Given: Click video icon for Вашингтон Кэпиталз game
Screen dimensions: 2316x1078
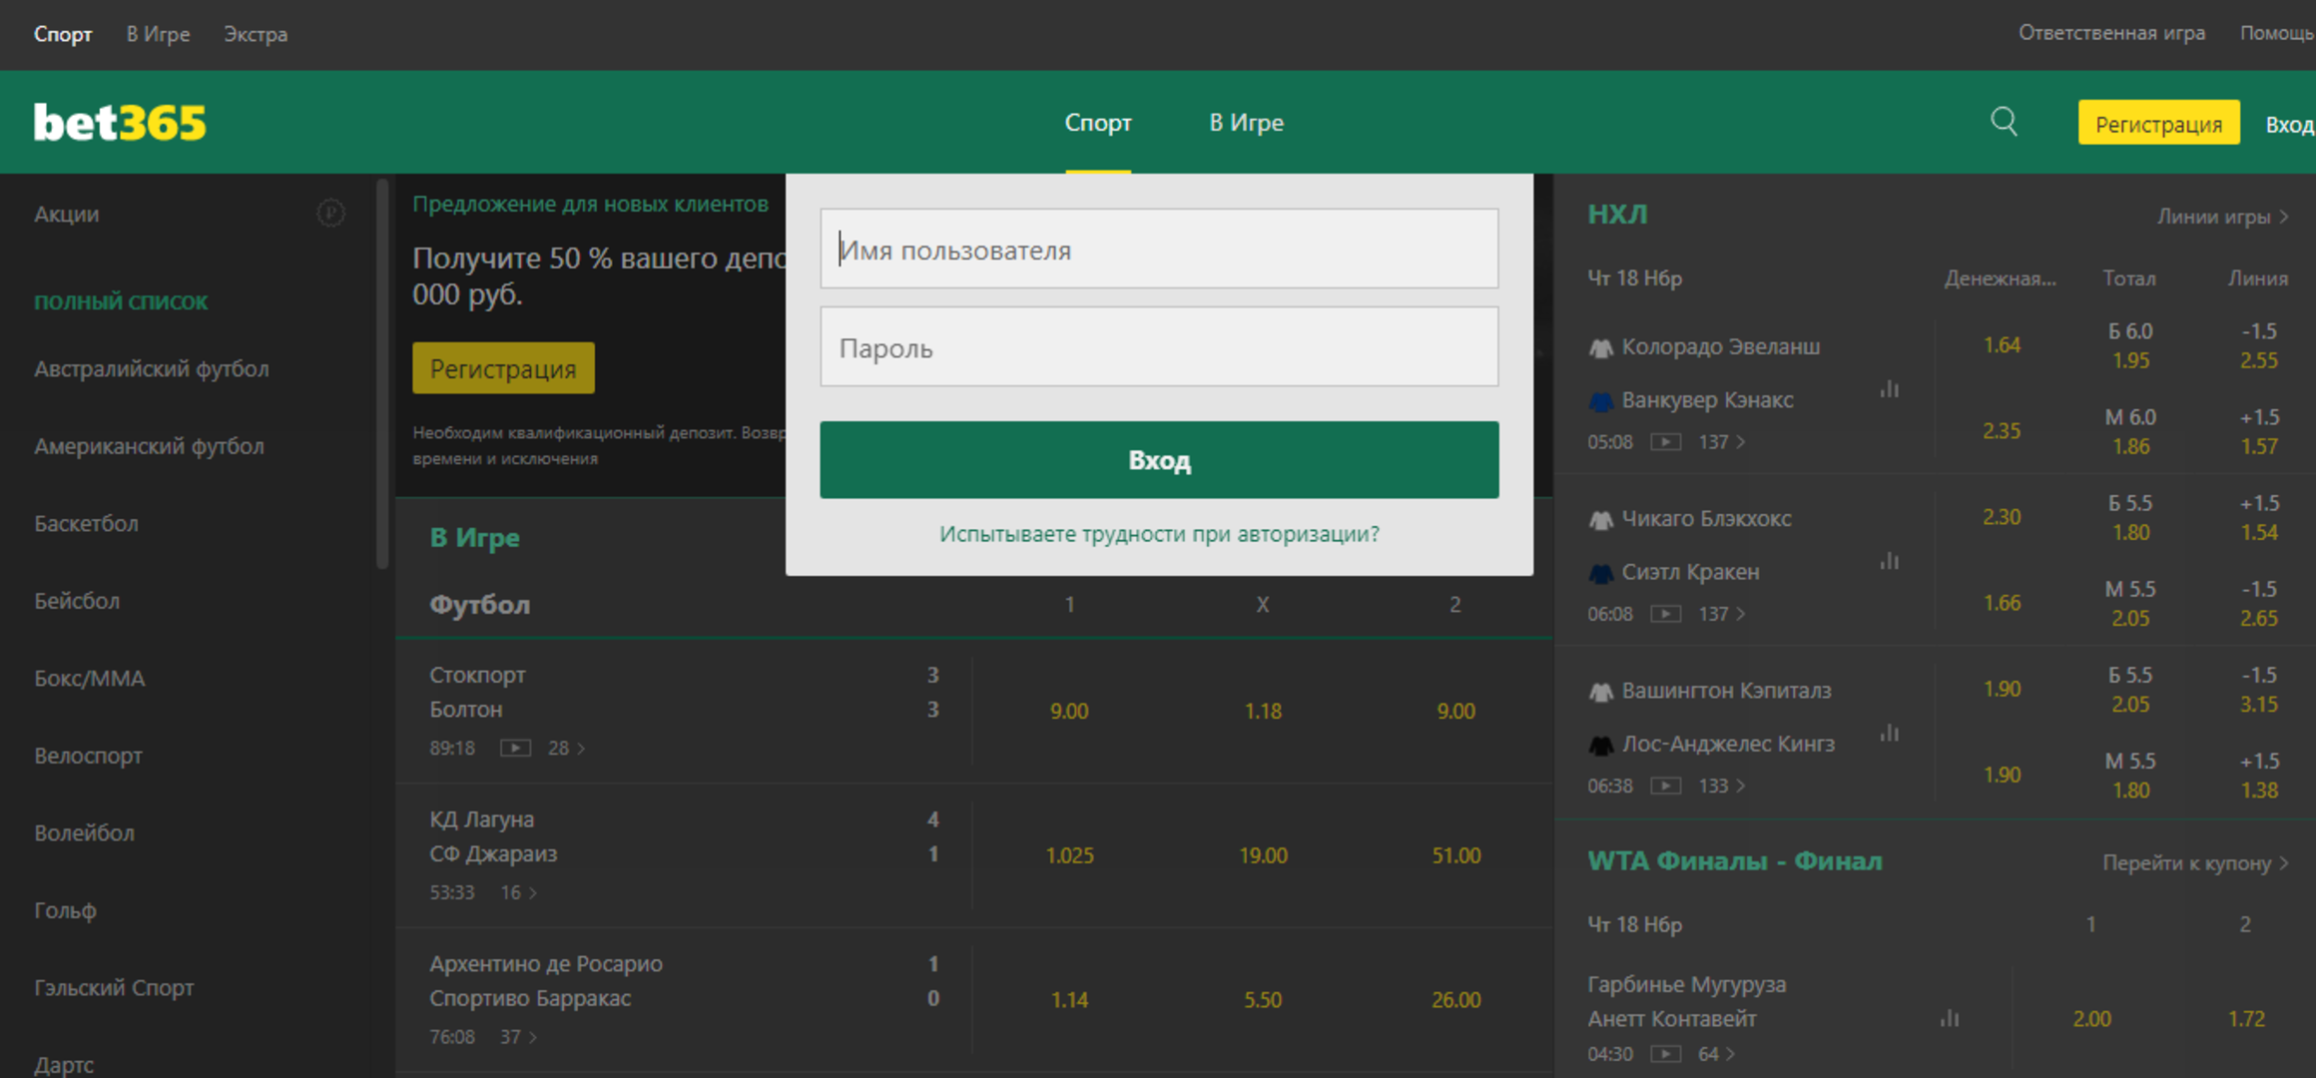Looking at the screenshot, I should (1665, 786).
